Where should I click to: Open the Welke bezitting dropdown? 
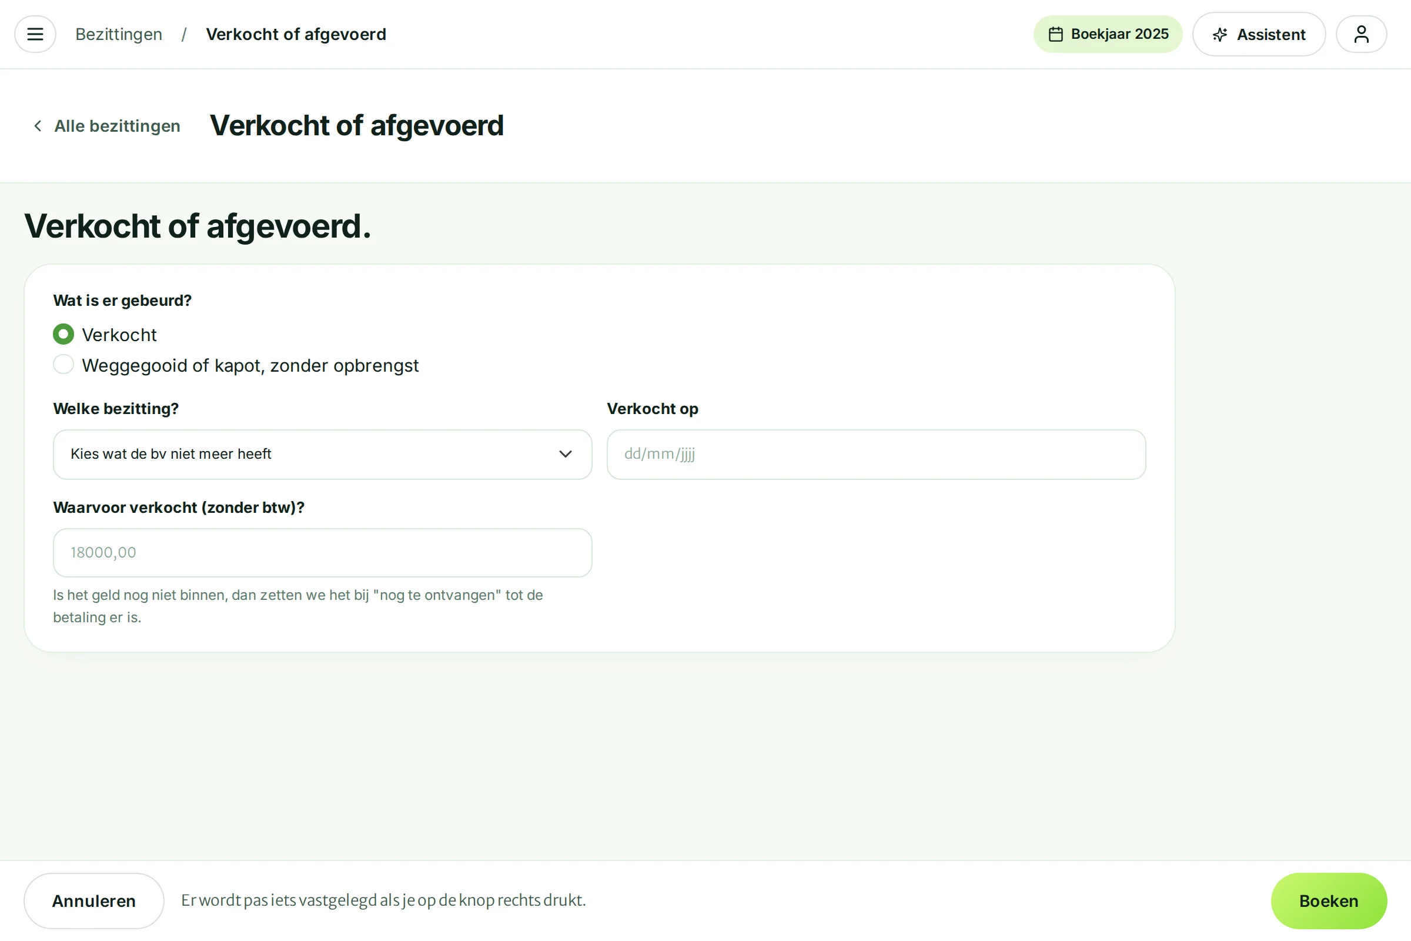(323, 454)
